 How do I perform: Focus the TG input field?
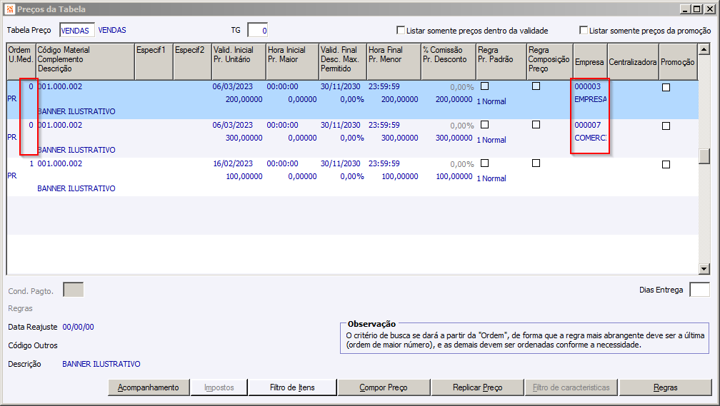point(257,30)
